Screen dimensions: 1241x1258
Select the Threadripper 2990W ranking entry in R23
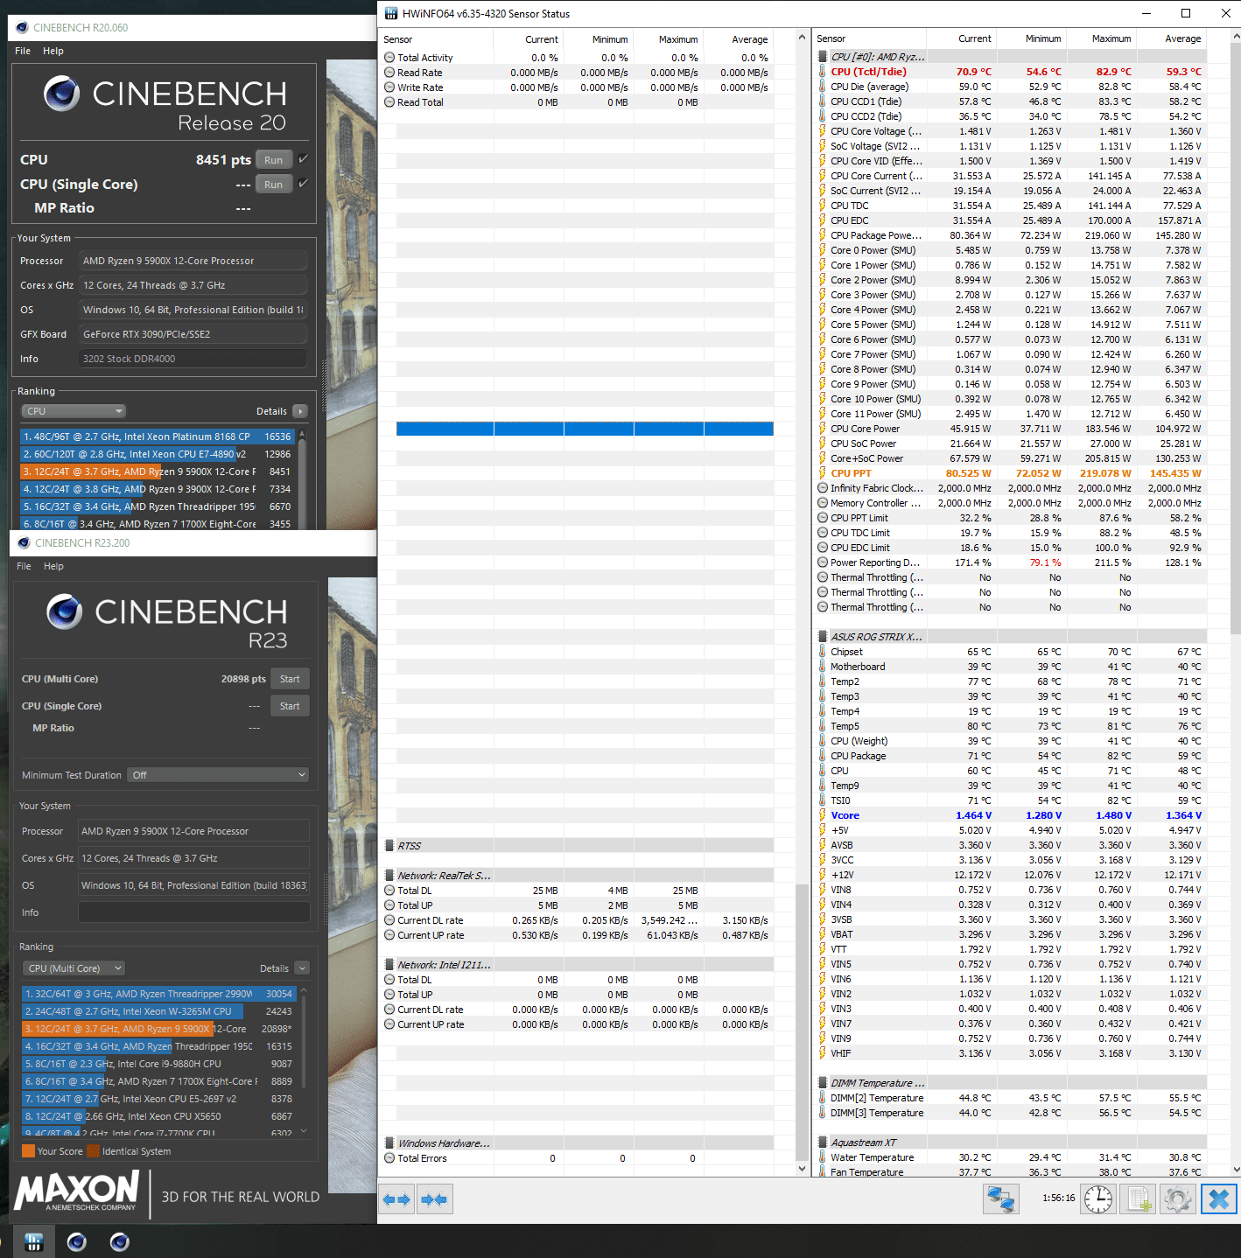159,994
